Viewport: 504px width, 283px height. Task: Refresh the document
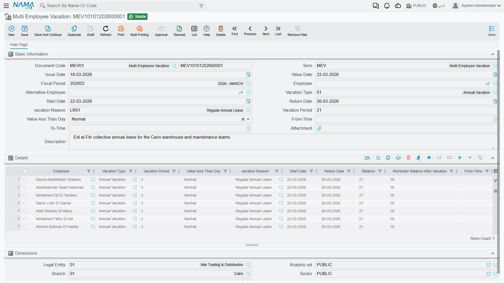click(106, 31)
